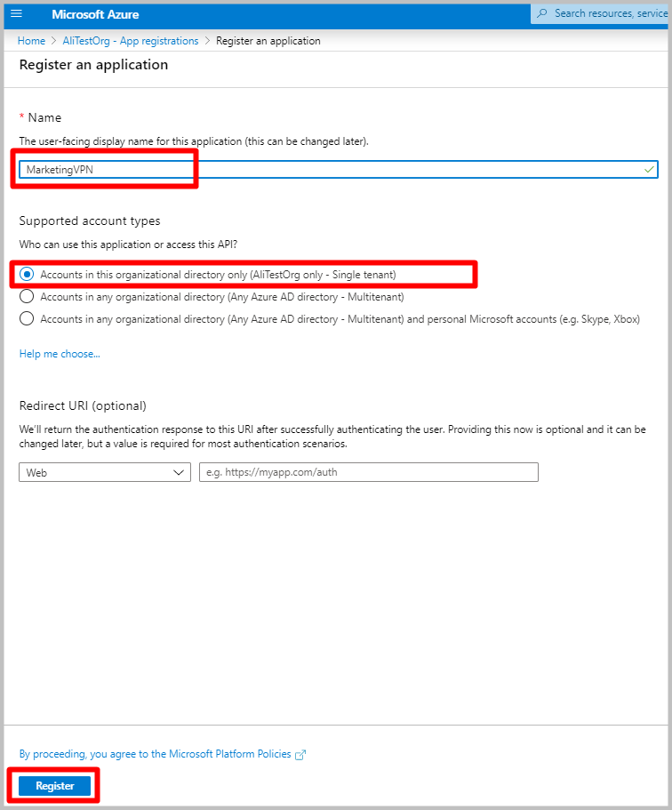The width and height of the screenshot is (672, 810).
Task: Click the green validation checkmark in Name field
Action: click(649, 169)
